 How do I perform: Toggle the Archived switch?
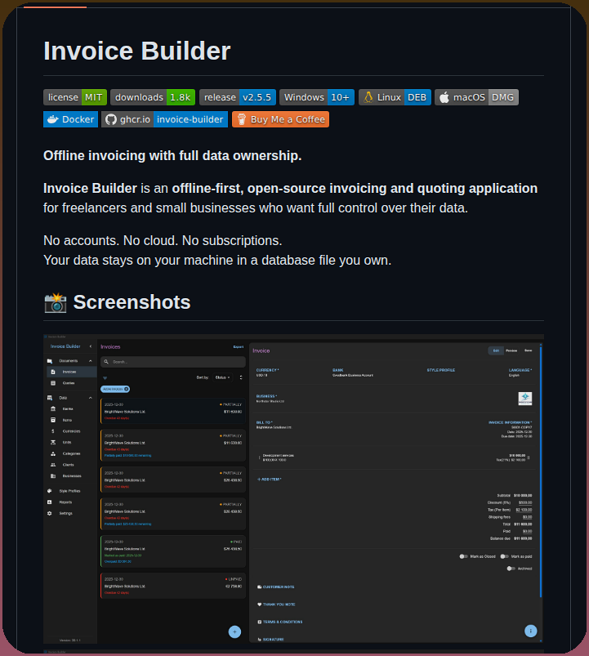pyautogui.click(x=511, y=569)
